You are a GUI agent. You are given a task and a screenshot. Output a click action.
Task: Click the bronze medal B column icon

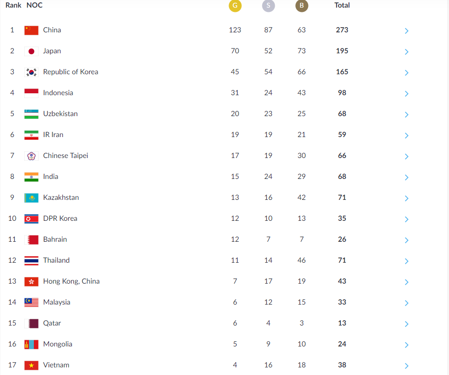[301, 6]
